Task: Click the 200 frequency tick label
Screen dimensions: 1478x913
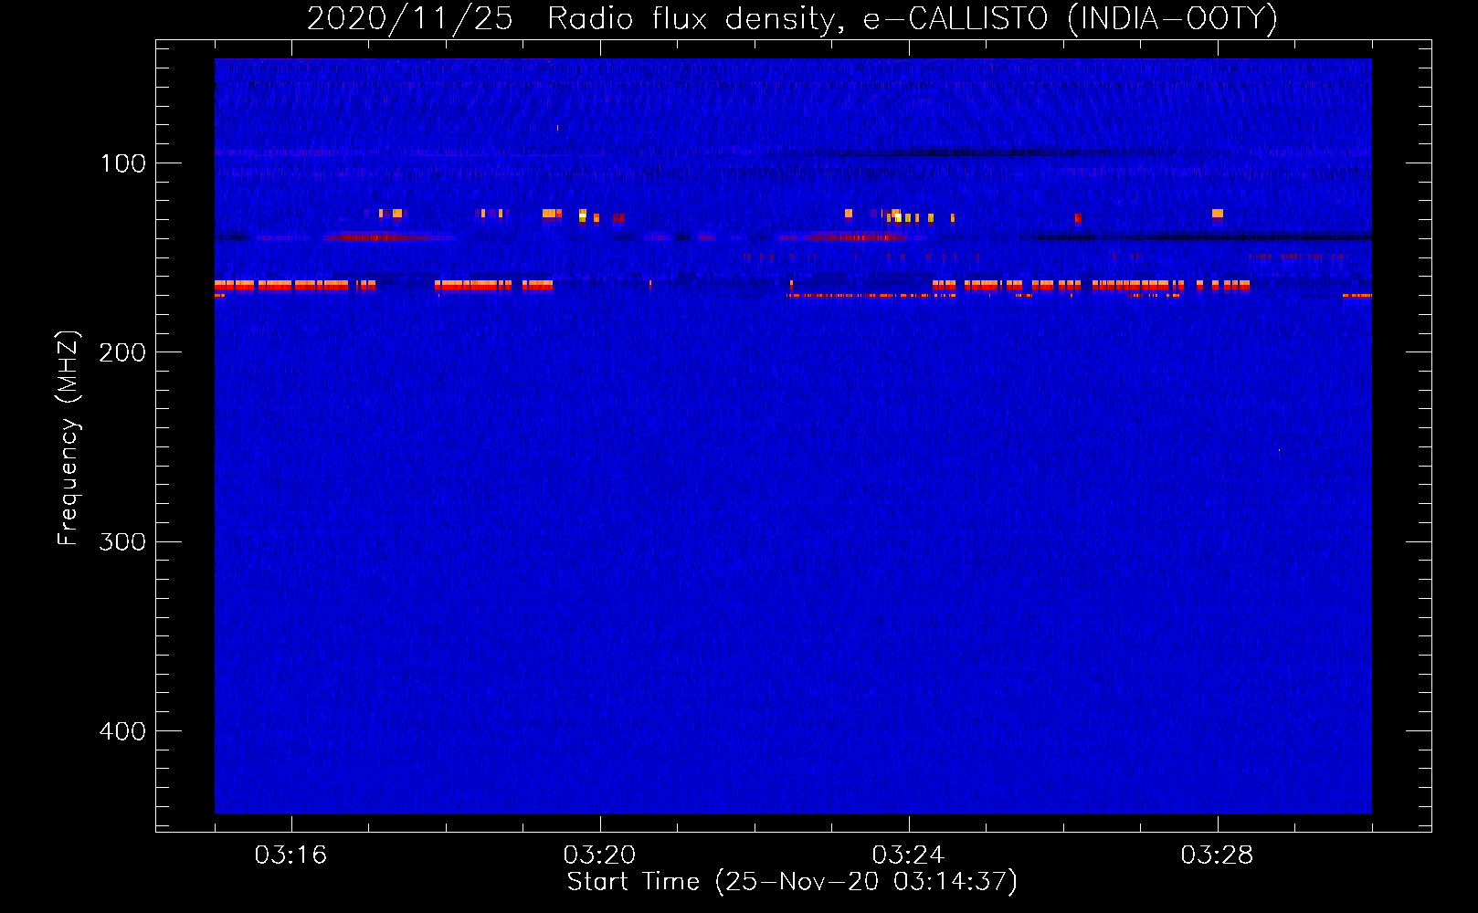Action: (122, 352)
